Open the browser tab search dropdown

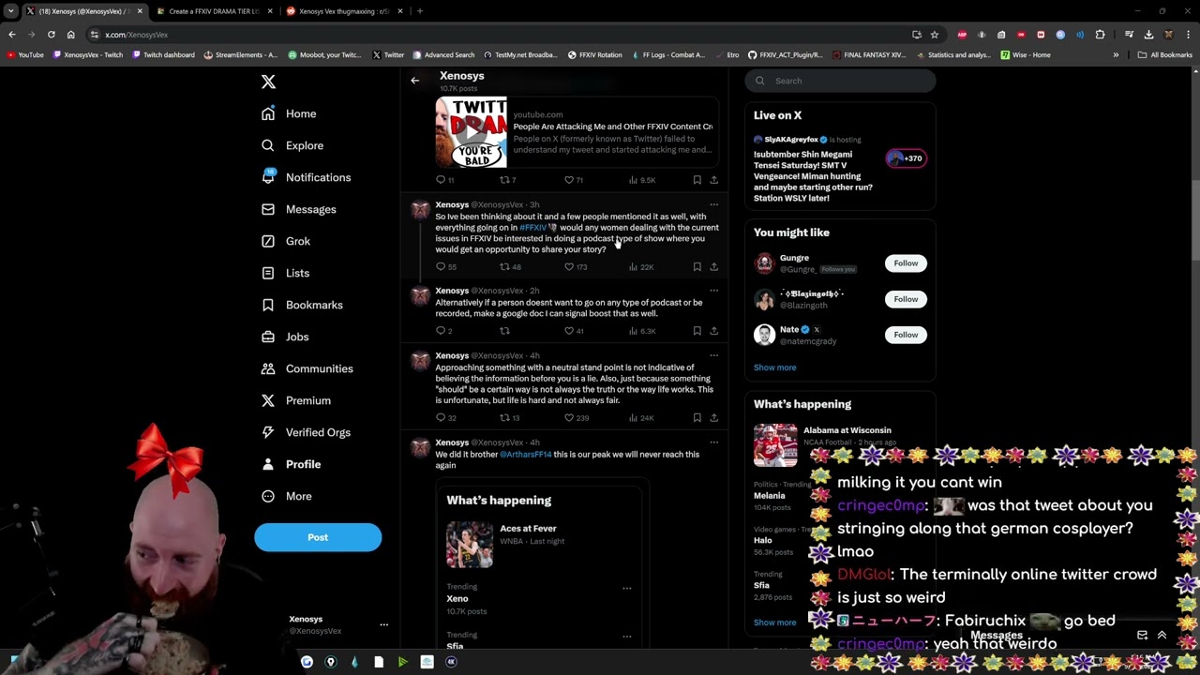coord(11,11)
